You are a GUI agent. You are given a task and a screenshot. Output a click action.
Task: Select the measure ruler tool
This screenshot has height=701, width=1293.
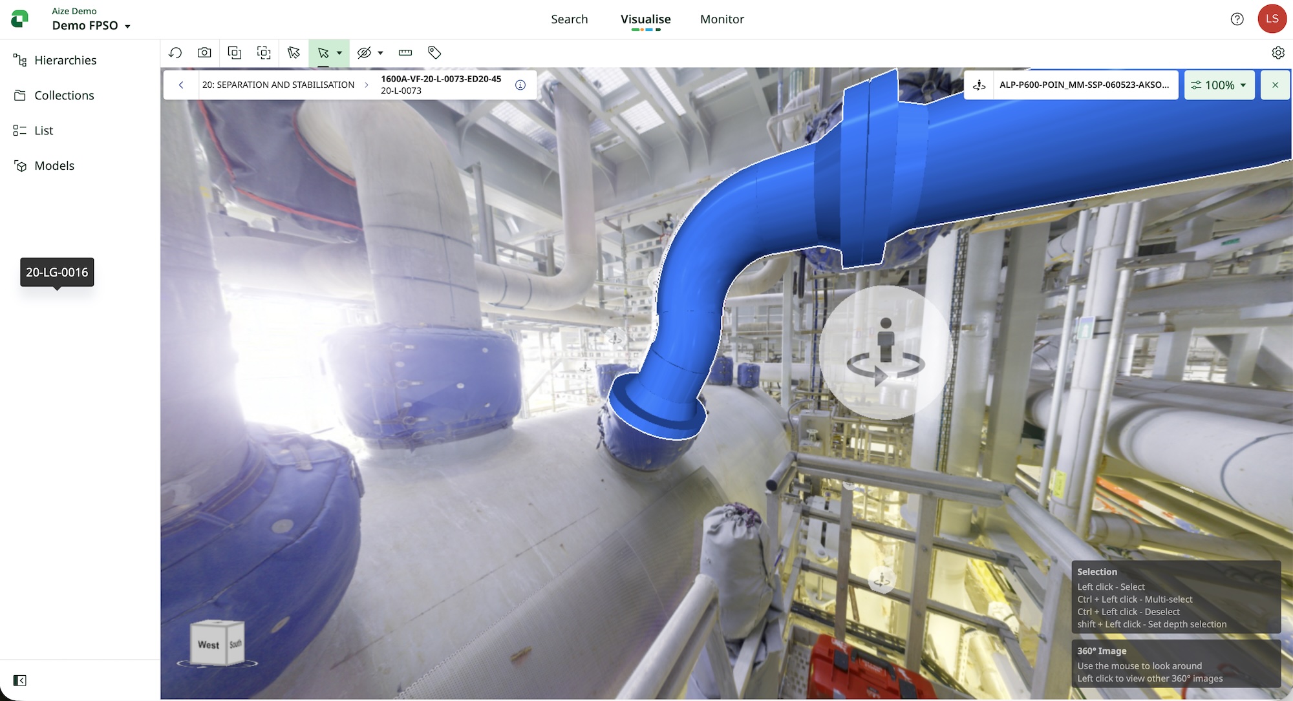click(x=405, y=53)
